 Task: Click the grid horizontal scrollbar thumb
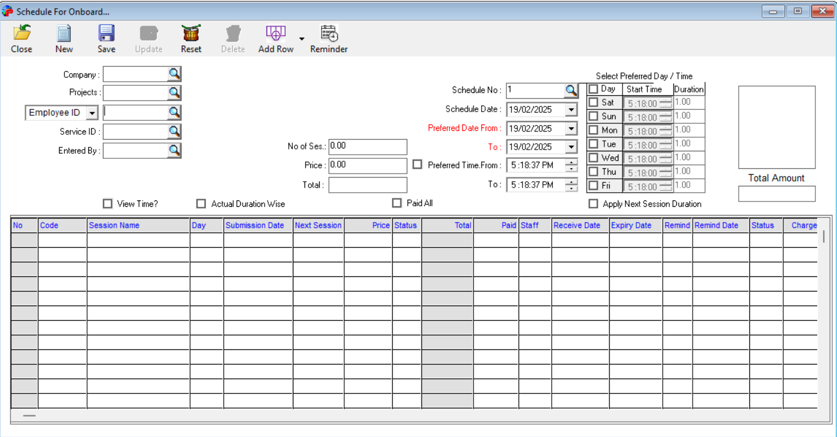29,416
